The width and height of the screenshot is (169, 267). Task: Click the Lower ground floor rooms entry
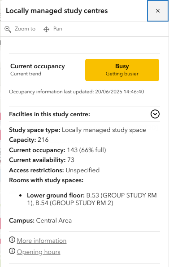tap(92, 199)
